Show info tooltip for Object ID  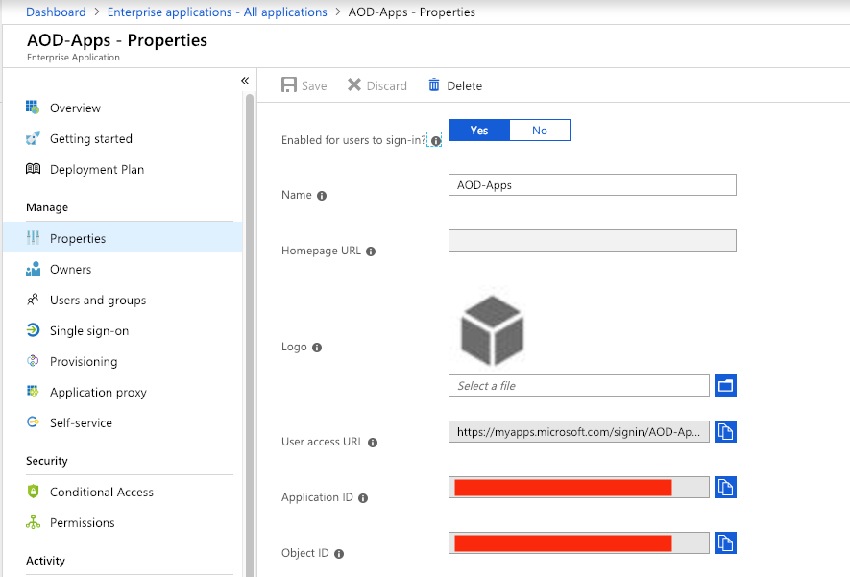[339, 554]
